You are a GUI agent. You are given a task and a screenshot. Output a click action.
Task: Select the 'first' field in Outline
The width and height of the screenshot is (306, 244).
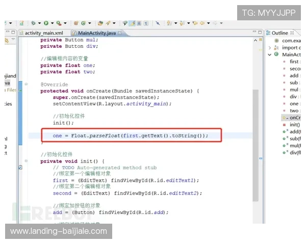pyautogui.click(x=294, y=62)
